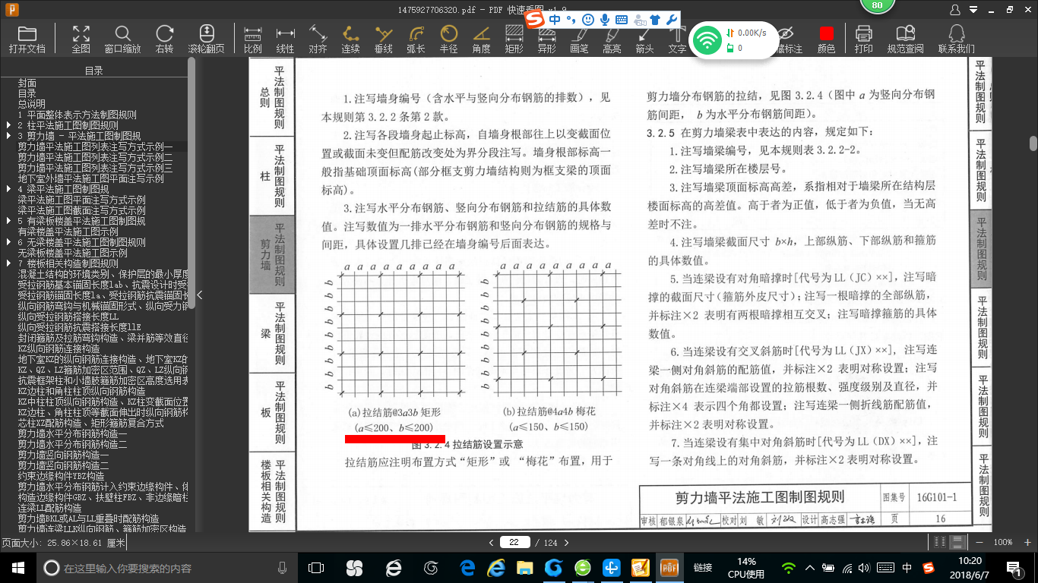Viewport: 1038px width, 583px height.
Task: Open 剪力墙平法施工图列表注写方式示例二
Action: click(96, 156)
